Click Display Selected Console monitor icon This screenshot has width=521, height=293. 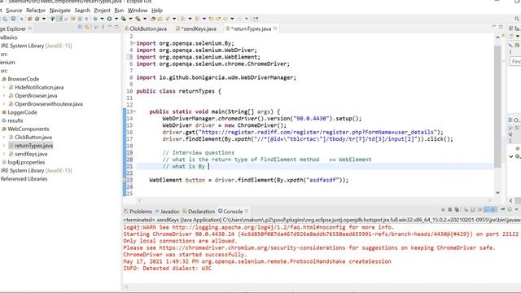510,210
